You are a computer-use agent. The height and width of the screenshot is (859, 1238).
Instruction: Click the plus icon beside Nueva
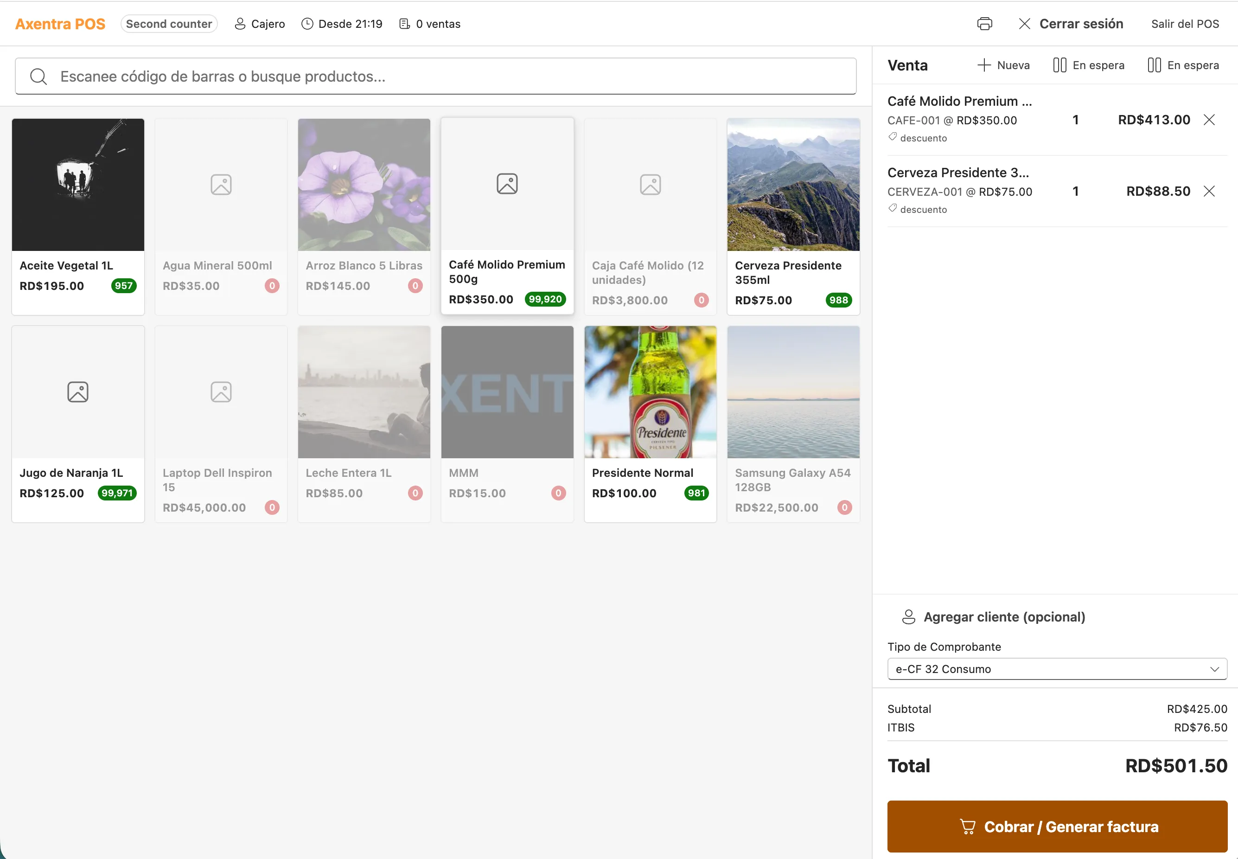click(x=984, y=65)
